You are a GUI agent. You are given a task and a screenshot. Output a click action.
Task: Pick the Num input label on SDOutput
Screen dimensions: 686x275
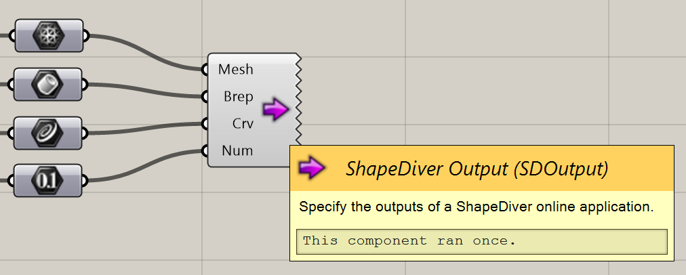tap(238, 150)
